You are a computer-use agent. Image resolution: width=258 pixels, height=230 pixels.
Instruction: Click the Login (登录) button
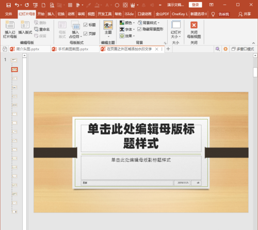click(x=195, y=5)
